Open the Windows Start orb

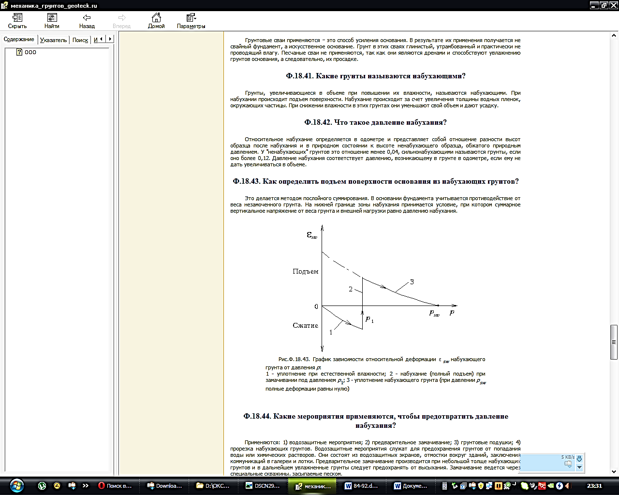point(17,485)
